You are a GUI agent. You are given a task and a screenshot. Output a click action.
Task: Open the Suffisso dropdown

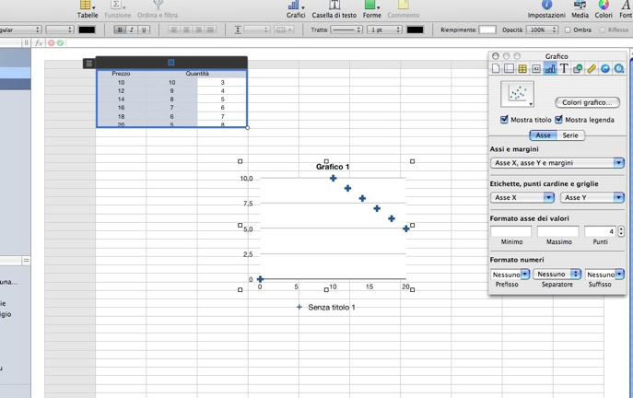point(604,275)
